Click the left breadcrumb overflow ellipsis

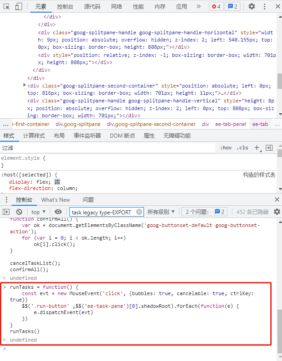(5, 125)
